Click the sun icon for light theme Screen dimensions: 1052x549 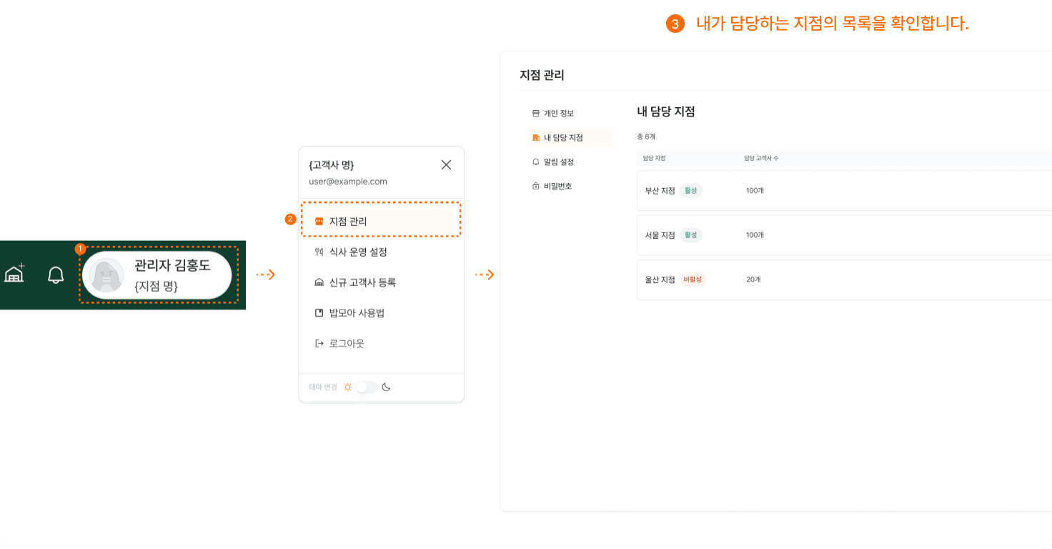[347, 387]
